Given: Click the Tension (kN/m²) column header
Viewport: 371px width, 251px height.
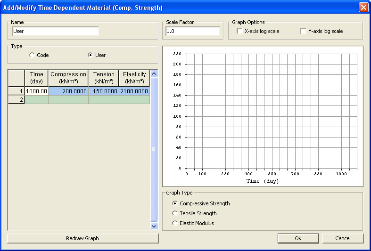Looking at the screenshot, I should tap(104, 78).
